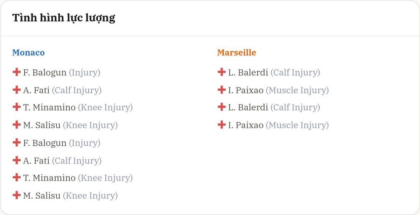Click the second A. Fati name

[36, 160]
